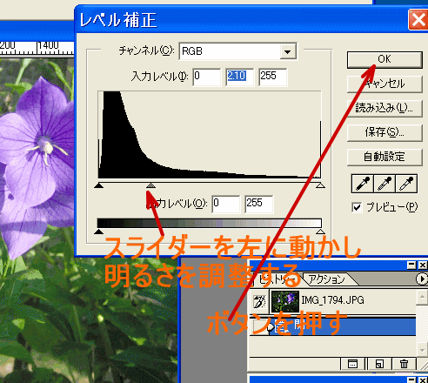Click the 読み込み(L)... button
This screenshot has height=383, width=428.
tap(385, 108)
